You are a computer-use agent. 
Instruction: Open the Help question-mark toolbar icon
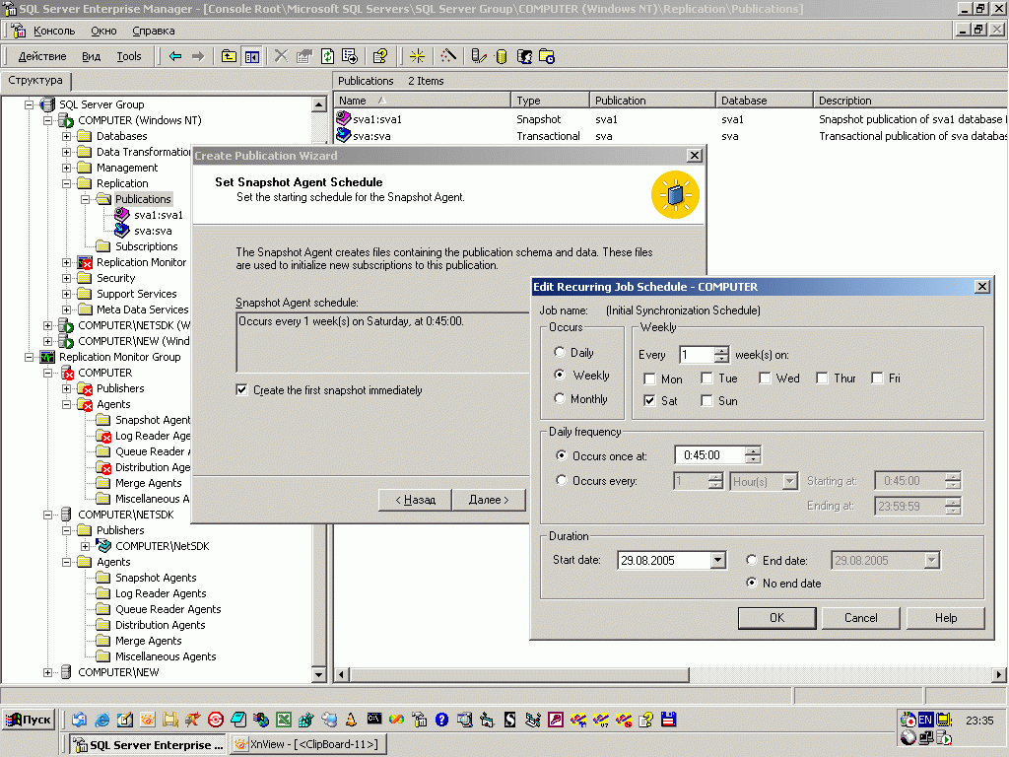pyautogui.click(x=379, y=56)
